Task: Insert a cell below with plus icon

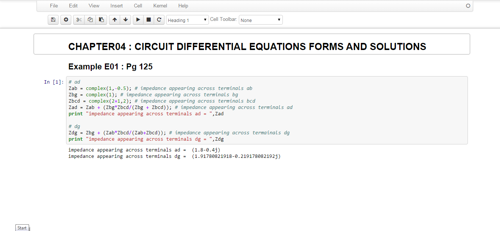Action: point(66,20)
